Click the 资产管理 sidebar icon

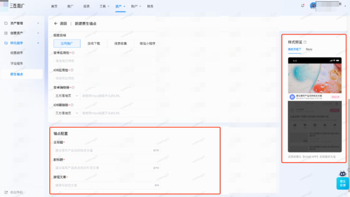[6, 23]
